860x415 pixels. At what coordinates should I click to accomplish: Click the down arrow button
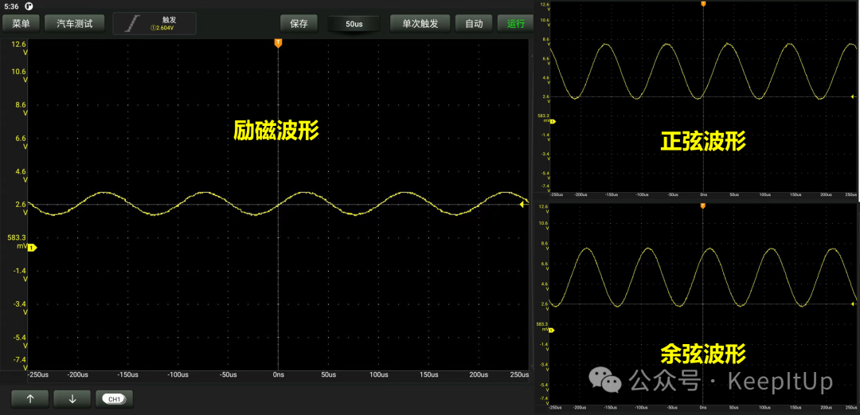pyautogui.click(x=72, y=399)
